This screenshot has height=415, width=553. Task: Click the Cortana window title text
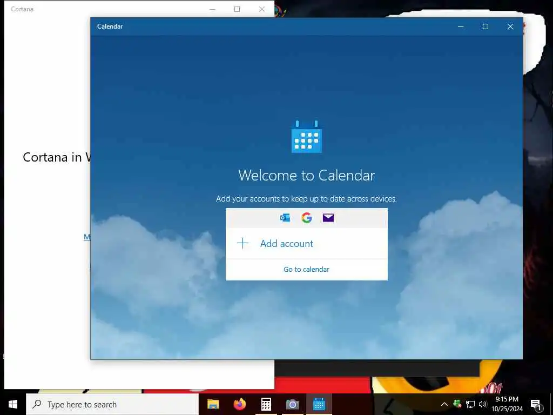click(22, 9)
